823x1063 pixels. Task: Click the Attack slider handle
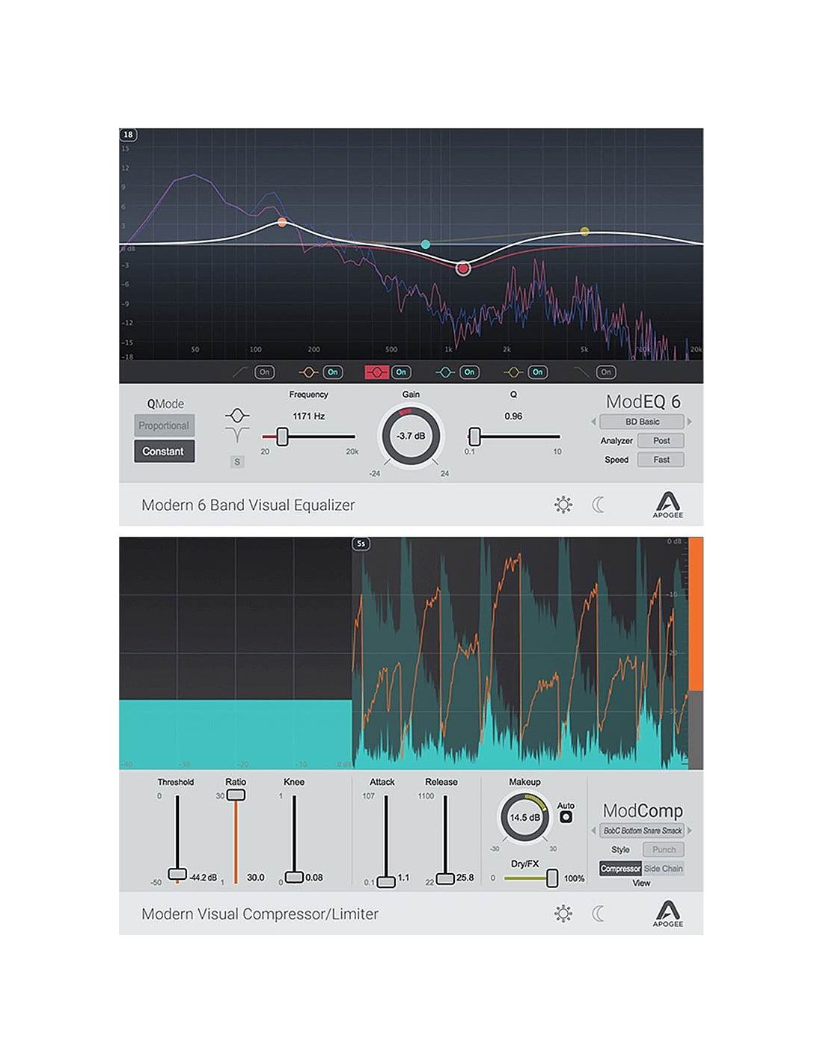[x=386, y=881]
